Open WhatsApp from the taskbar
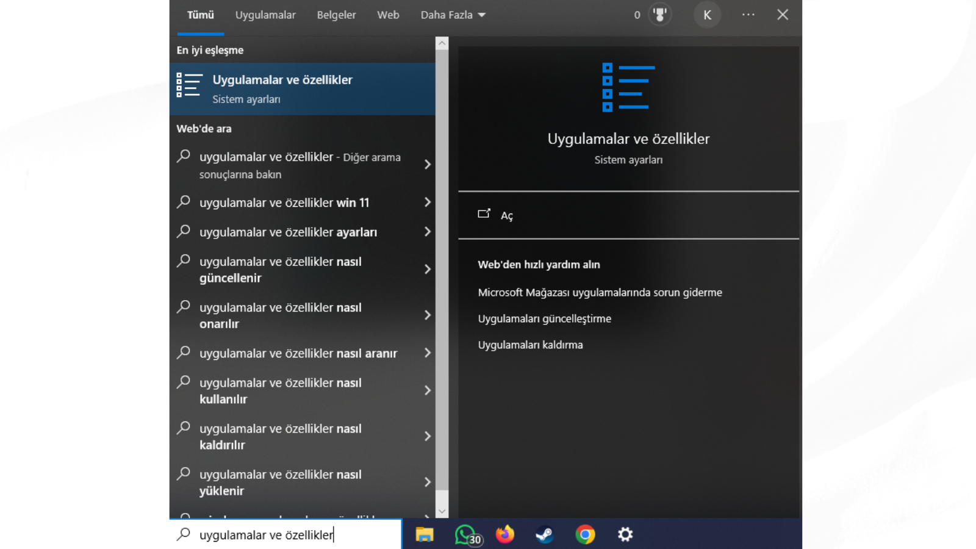 (466, 535)
